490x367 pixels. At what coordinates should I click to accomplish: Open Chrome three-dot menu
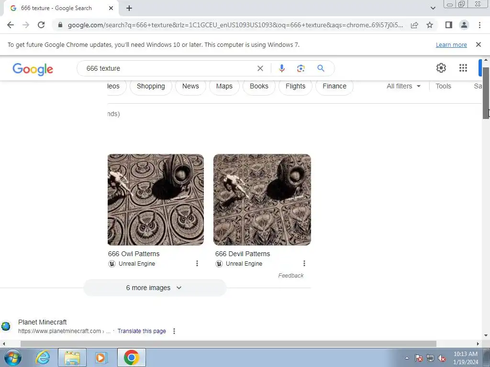479,25
